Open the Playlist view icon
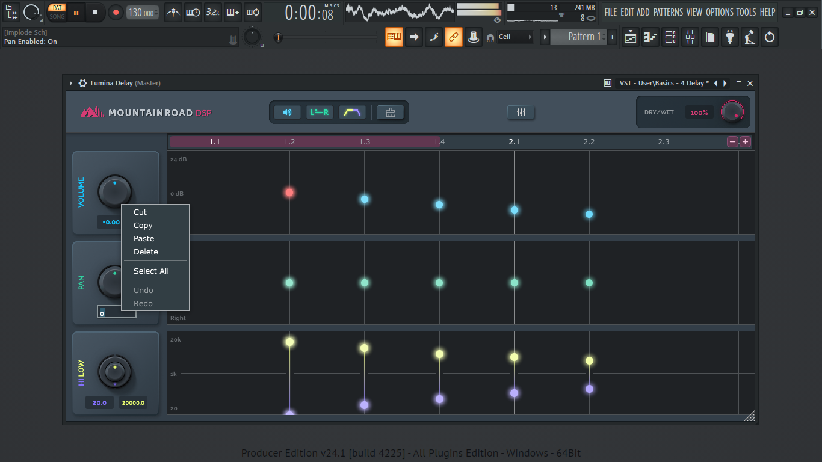 coord(631,37)
